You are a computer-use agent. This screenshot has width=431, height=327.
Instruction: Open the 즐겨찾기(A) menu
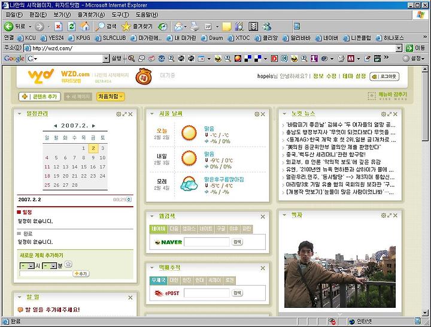coord(91,14)
